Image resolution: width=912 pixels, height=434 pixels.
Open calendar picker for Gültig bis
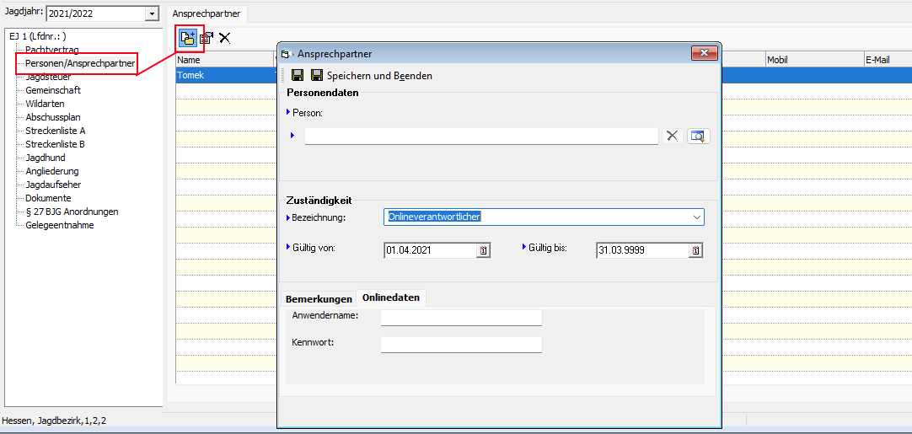(x=695, y=250)
